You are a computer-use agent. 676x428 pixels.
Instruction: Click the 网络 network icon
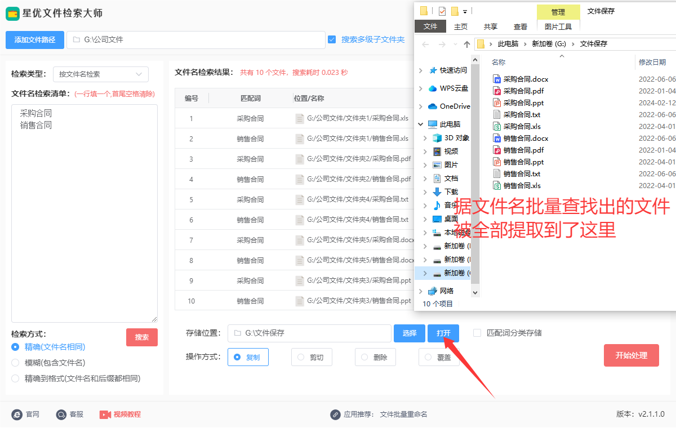tap(433, 291)
